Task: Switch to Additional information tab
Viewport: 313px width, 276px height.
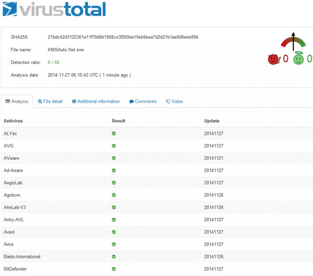Action: [96, 101]
